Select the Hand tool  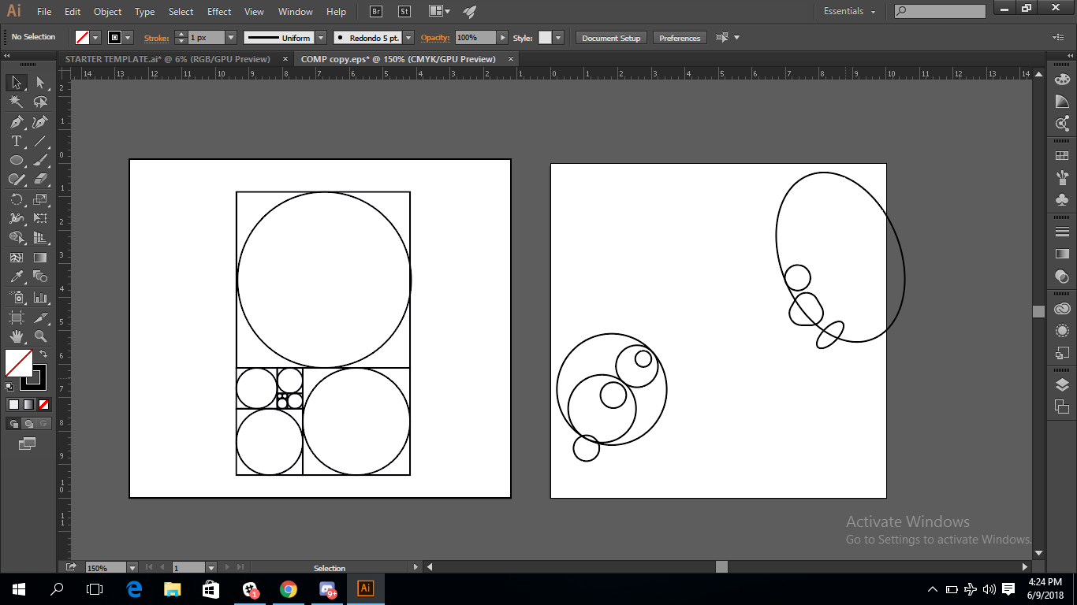pyautogui.click(x=16, y=336)
